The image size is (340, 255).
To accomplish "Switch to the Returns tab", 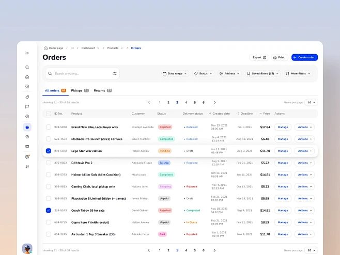I will click(x=102, y=90).
